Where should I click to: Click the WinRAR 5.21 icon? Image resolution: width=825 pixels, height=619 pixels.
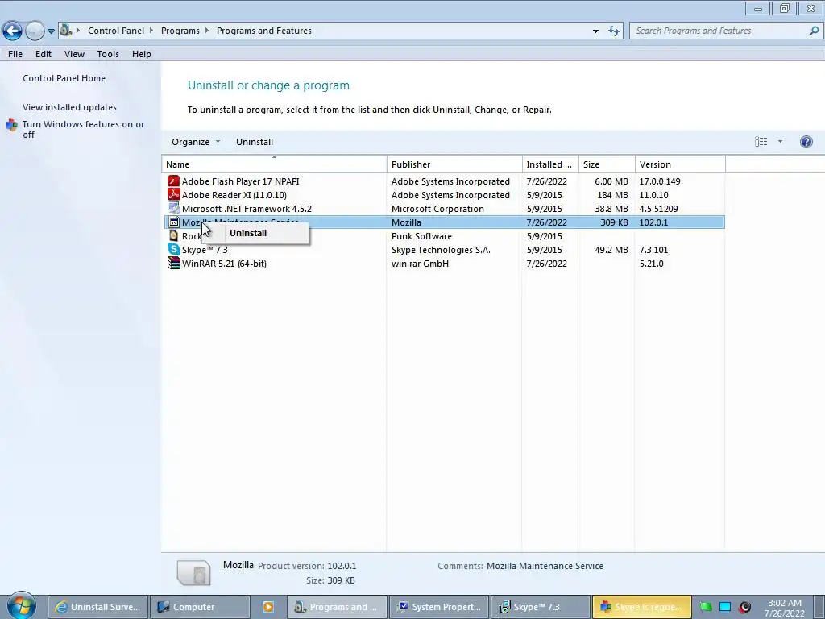(173, 264)
